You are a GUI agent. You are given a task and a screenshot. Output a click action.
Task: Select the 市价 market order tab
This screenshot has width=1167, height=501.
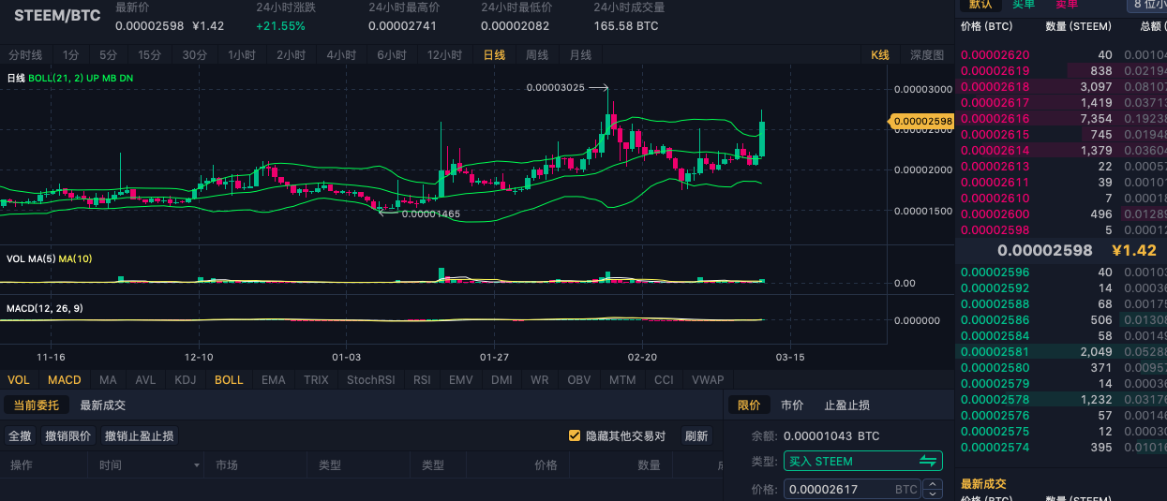tap(792, 405)
